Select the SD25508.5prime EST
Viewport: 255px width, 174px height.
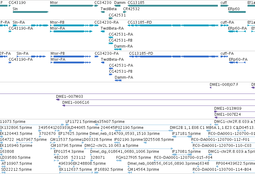point(145,143)
